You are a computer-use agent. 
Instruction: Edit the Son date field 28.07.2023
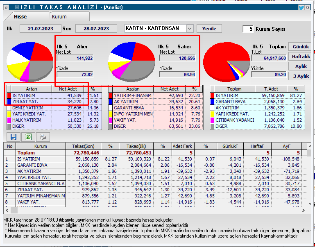(x=96, y=29)
